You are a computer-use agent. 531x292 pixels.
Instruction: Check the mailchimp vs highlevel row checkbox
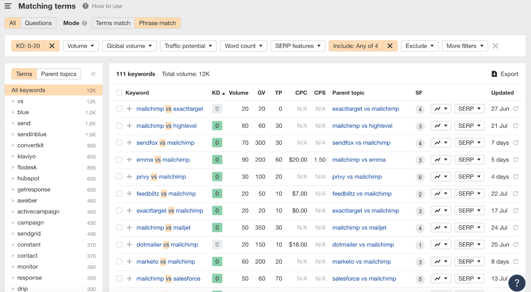point(119,126)
